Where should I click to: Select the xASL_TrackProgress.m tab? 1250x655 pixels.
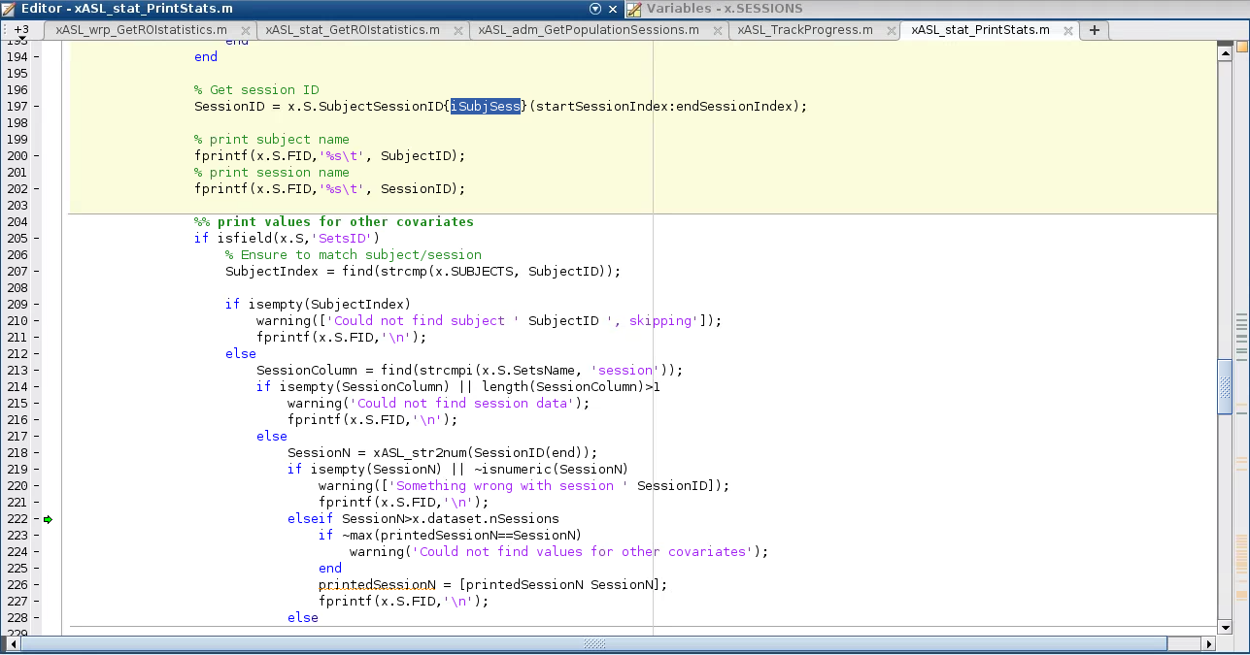[804, 30]
